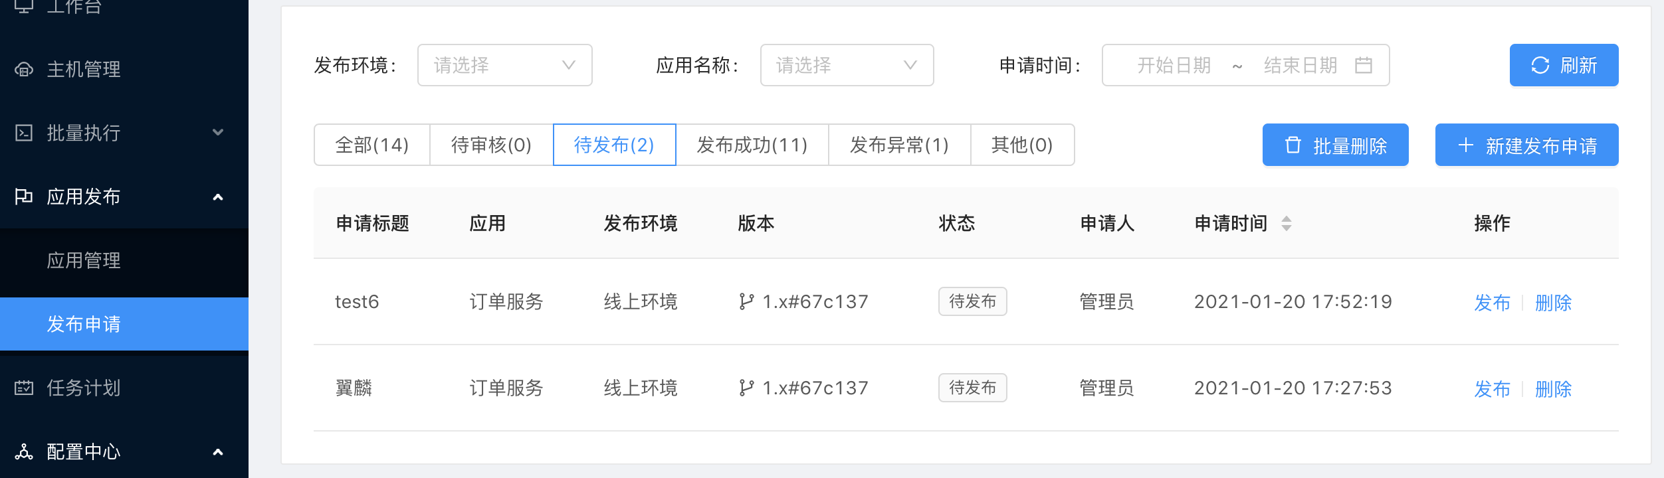Click the 开始日期 start date field

(1174, 65)
